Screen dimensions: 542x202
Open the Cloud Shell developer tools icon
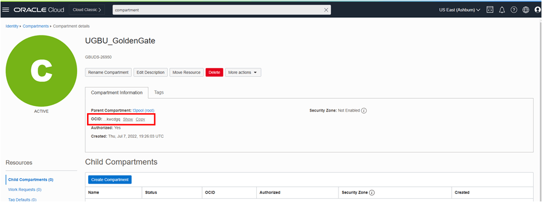coord(490,9)
